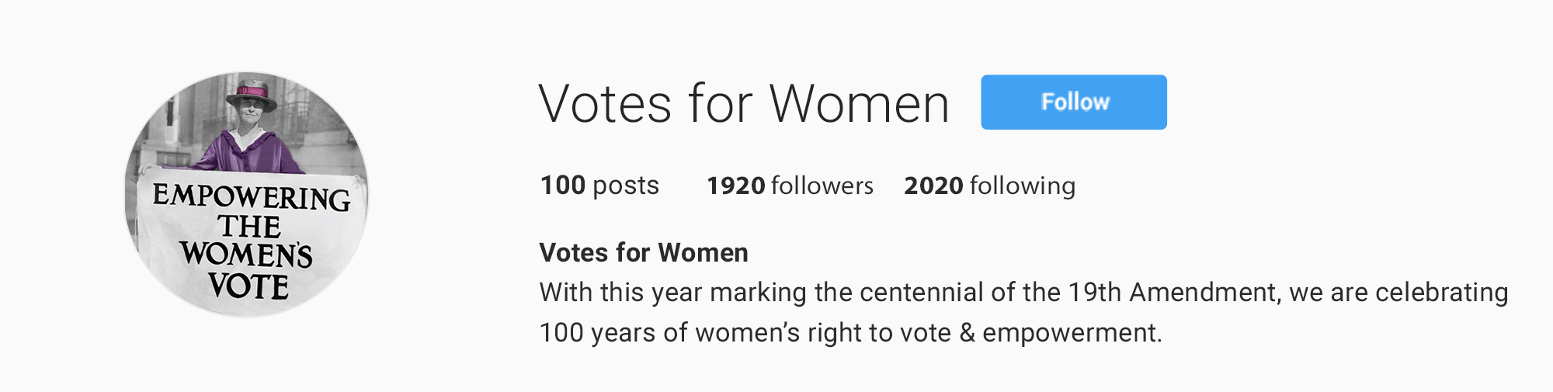This screenshot has height=392, width=1553.
Task: Click the bold number 100 in the stats
Action: (562, 186)
